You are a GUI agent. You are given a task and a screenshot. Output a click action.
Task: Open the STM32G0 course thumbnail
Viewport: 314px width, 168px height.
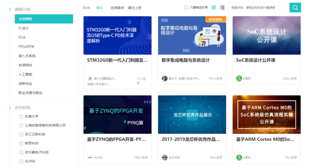tap(117, 35)
